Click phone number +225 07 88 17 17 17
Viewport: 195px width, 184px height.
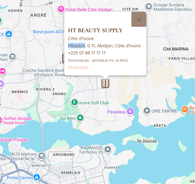click(x=87, y=53)
